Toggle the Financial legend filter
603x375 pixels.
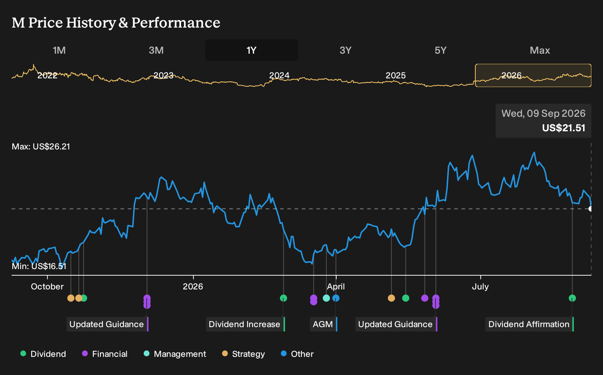coord(104,354)
